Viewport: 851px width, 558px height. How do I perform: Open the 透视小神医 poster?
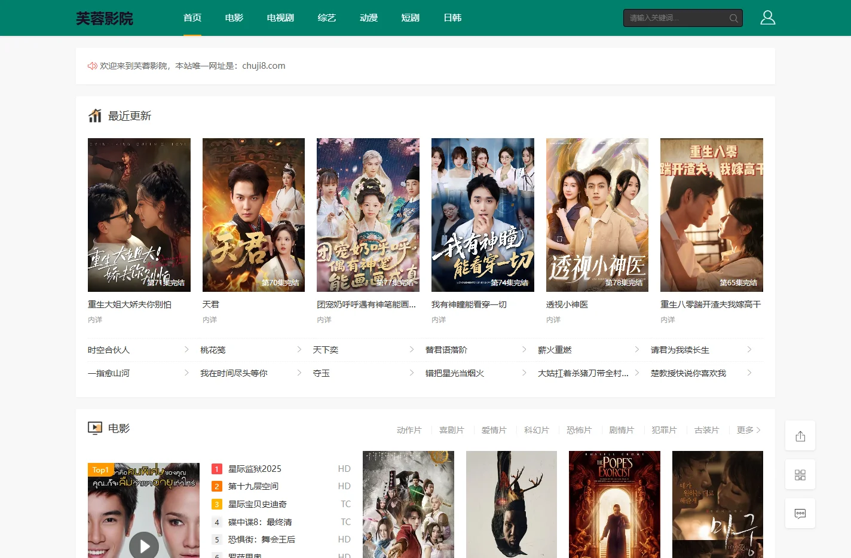coord(597,215)
